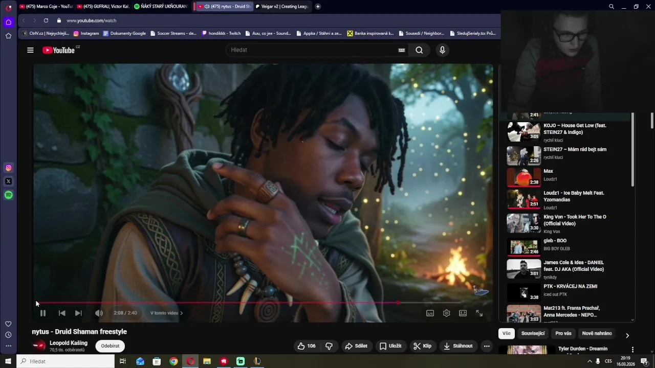Open X (Twitter) in the Opera sidebar
The height and width of the screenshot is (368, 655).
tap(9, 181)
